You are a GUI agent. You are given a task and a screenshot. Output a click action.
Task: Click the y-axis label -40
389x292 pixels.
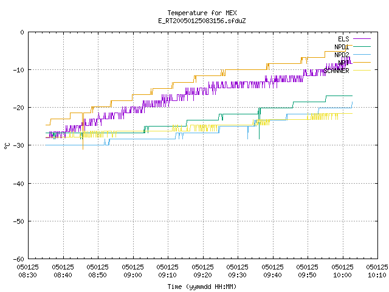pos(19,184)
